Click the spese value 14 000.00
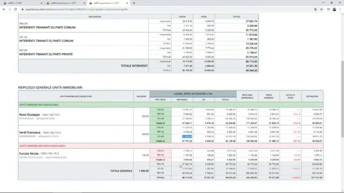Viewport: 344px width, 193px height. click(209, 62)
